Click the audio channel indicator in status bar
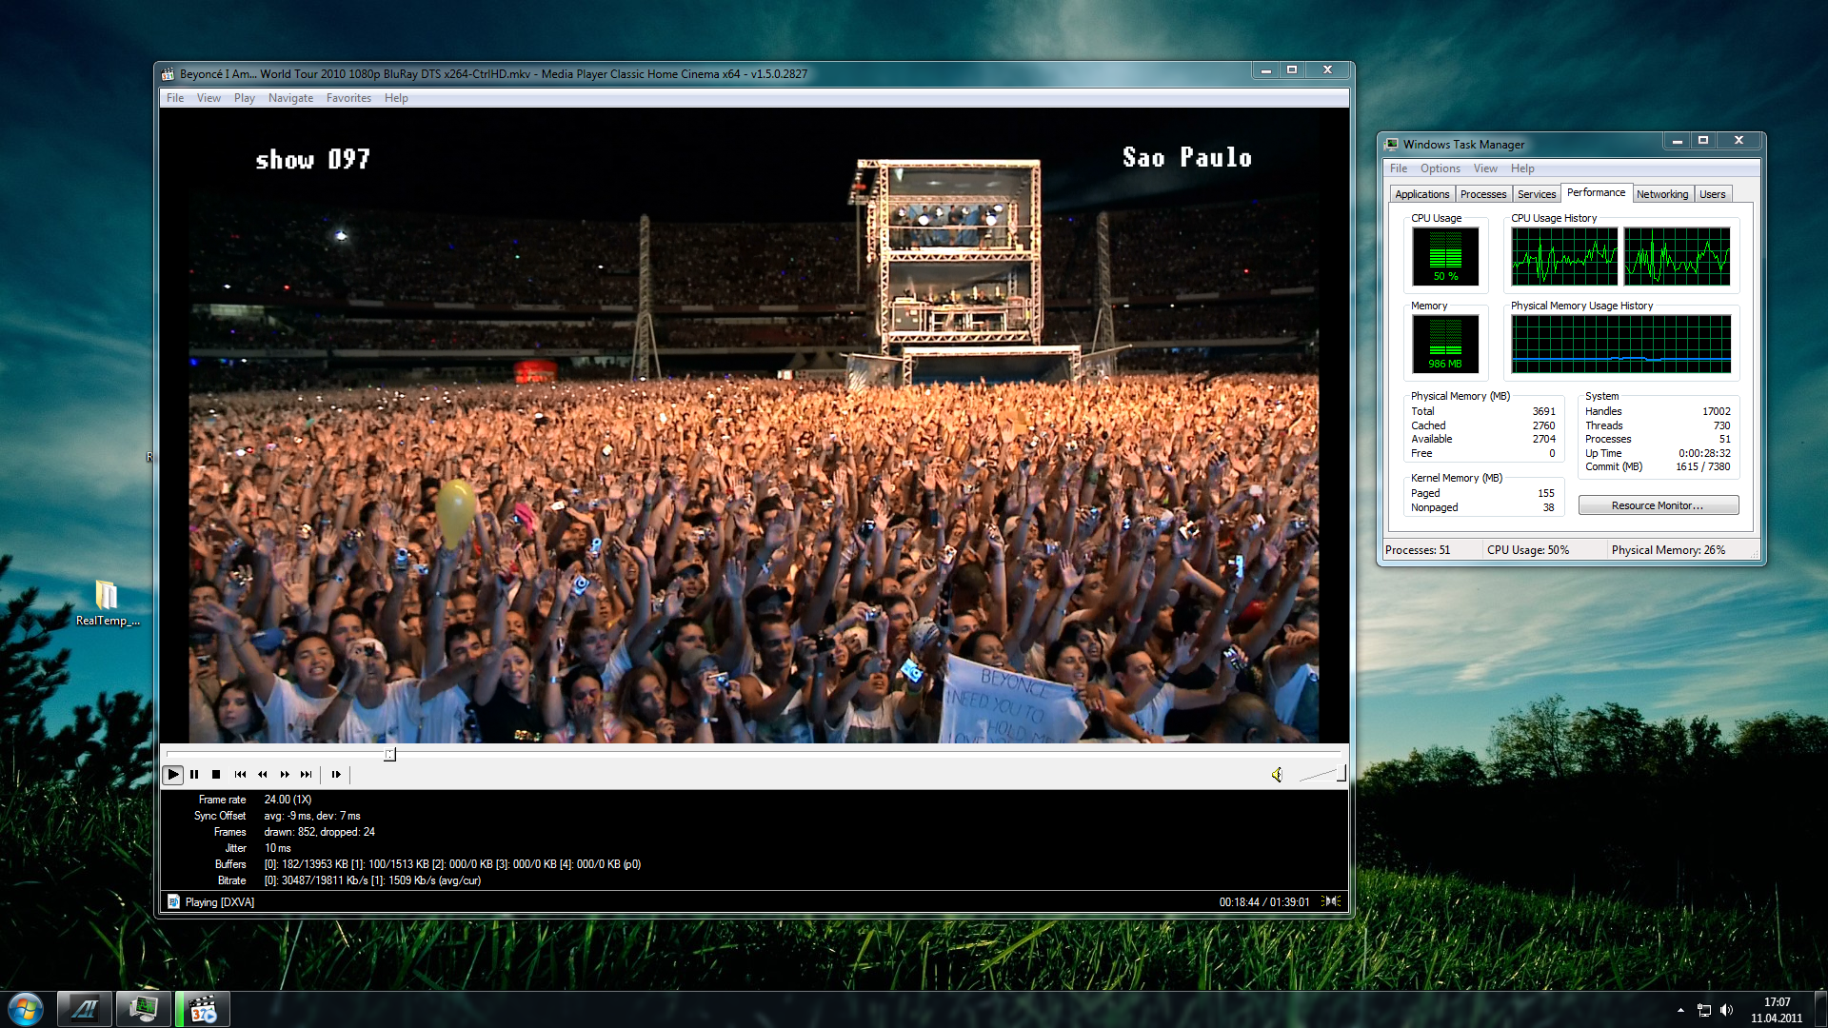This screenshot has width=1828, height=1028. point(1332,901)
